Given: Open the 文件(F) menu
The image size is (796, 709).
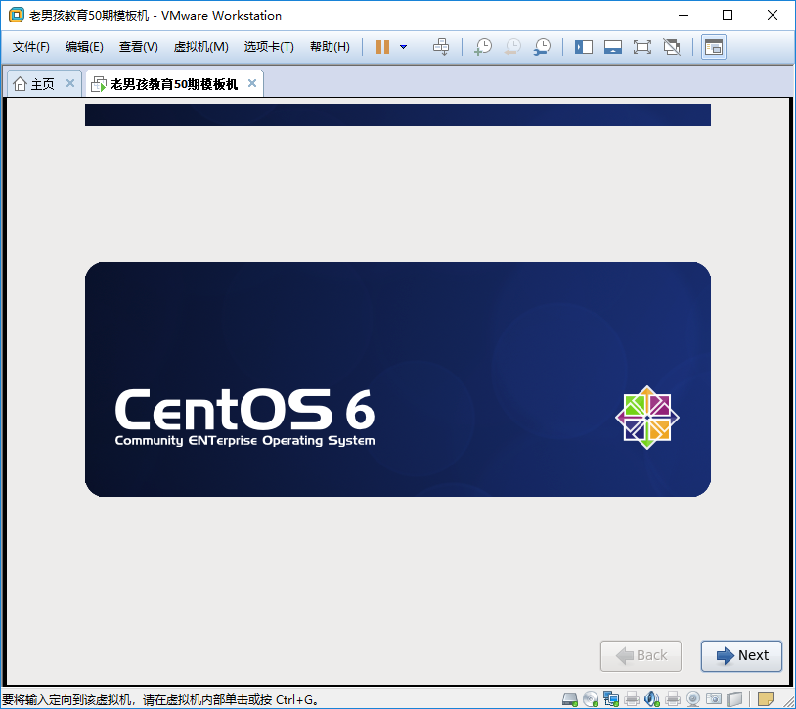Looking at the screenshot, I should point(31,47).
